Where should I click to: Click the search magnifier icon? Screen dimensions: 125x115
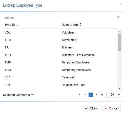118,17
